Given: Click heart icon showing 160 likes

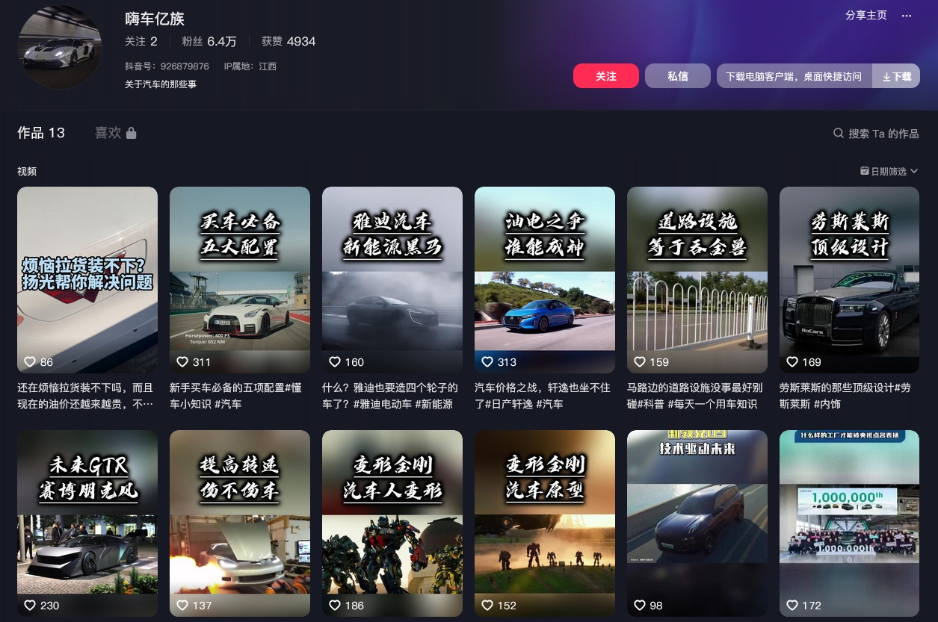Looking at the screenshot, I should pyautogui.click(x=335, y=361).
